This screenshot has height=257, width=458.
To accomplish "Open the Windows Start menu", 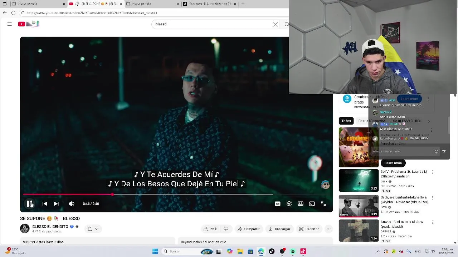I will point(155,251).
